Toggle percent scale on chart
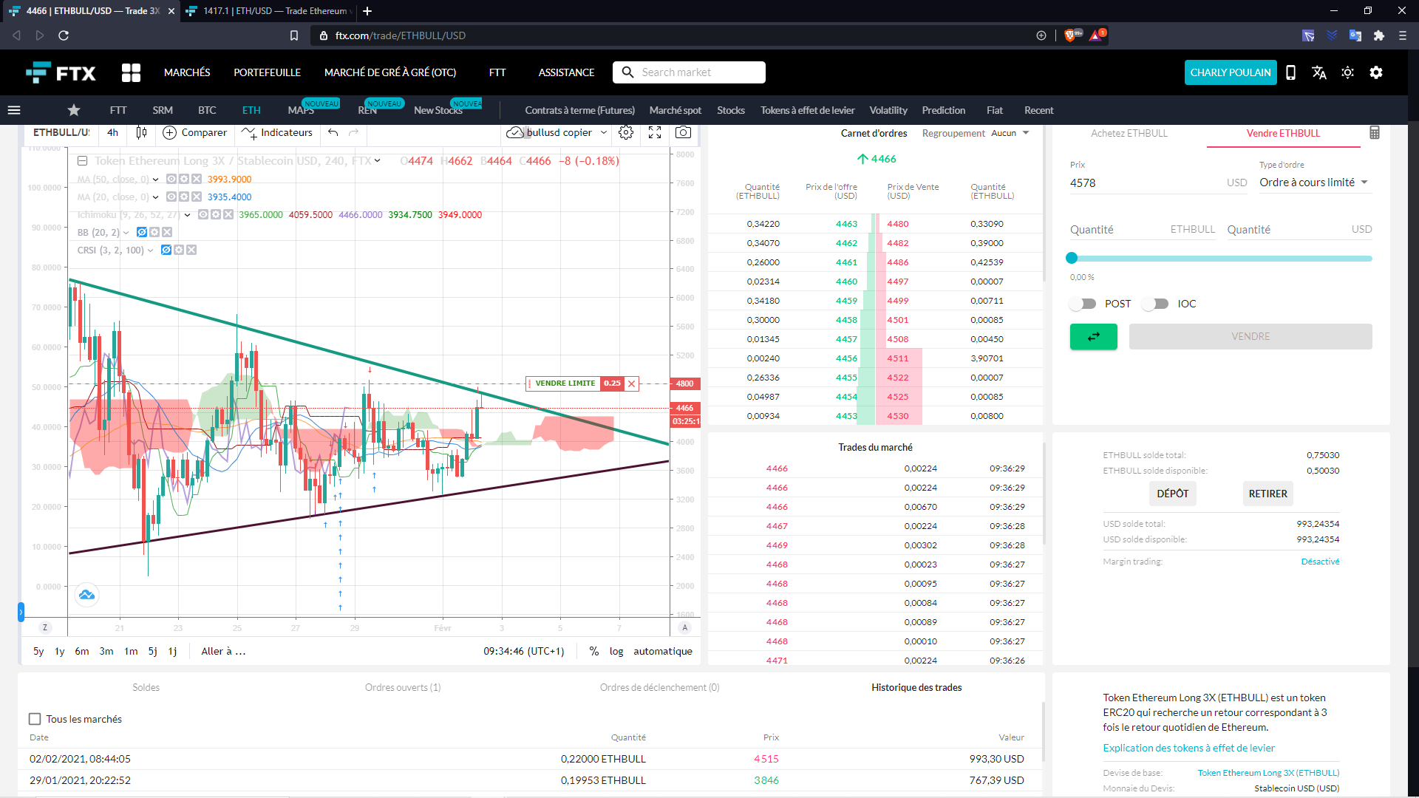Image resolution: width=1419 pixels, height=798 pixels. click(x=593, y=651)
